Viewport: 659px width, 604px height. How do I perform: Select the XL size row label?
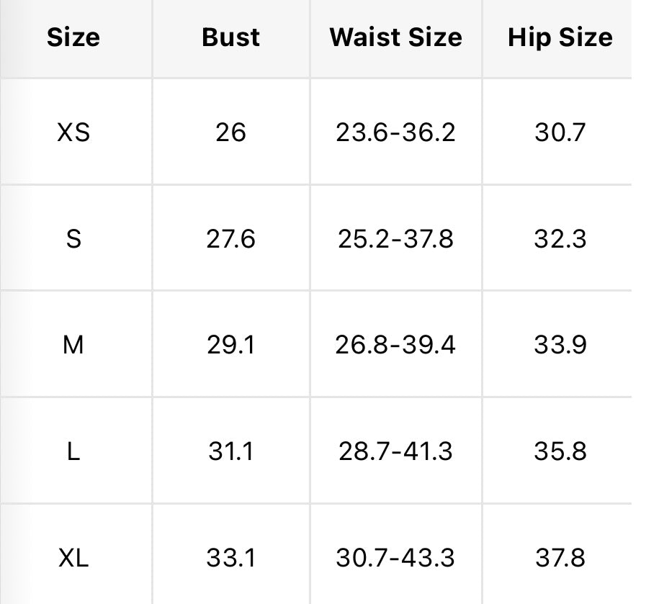pyautogui.click(x=73, y=559)
